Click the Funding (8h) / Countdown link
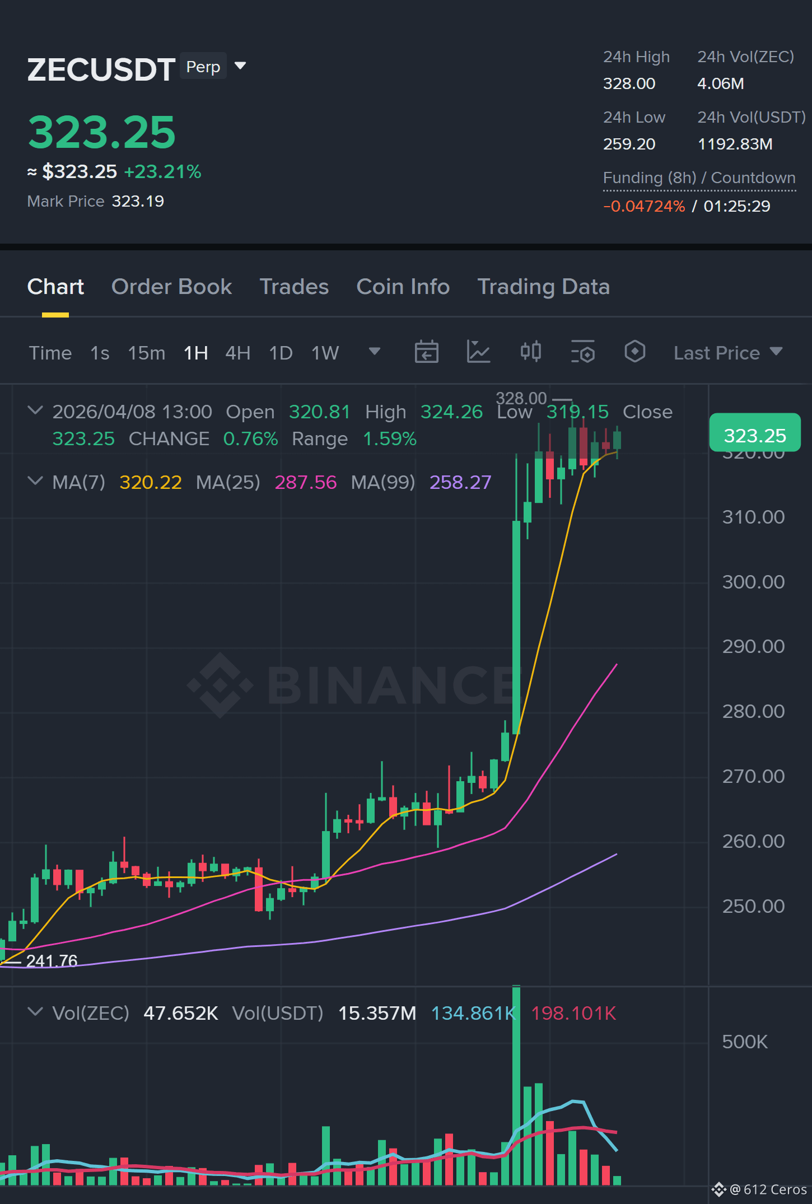 click(x=699, y=178)
